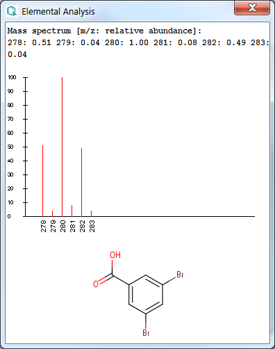Click the 278 m/z axis label
This screenshot has width=275, height=349.
43,226
